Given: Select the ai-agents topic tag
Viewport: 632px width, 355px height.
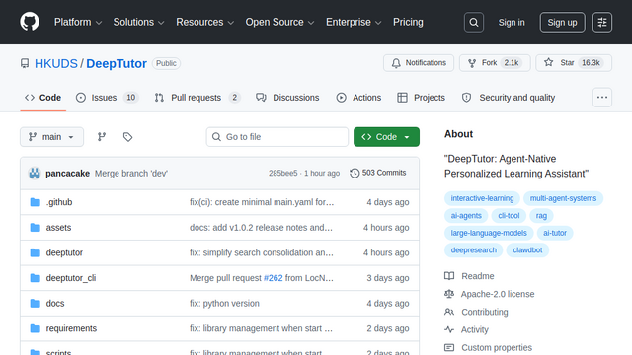Looking at the screenshot, I should [466, 216].
